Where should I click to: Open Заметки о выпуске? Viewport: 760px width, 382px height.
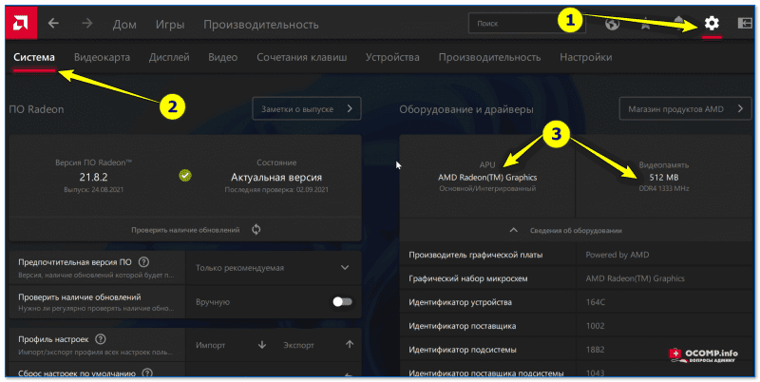pos(307,108)
